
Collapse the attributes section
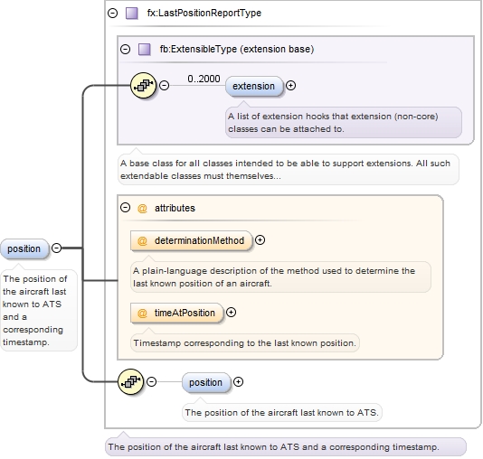(125, 207)
